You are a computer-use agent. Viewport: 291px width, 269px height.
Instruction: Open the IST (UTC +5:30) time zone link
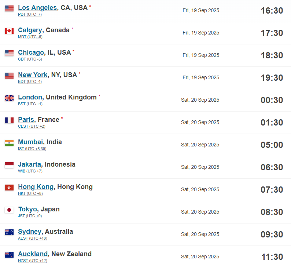tap(32, 149)
